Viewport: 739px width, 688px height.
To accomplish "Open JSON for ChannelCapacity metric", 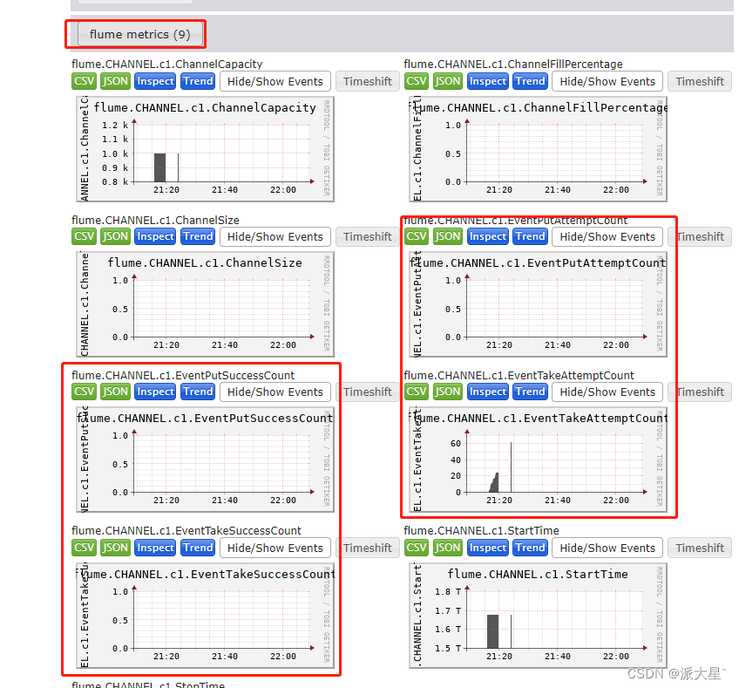I will (x=115, y=81).
